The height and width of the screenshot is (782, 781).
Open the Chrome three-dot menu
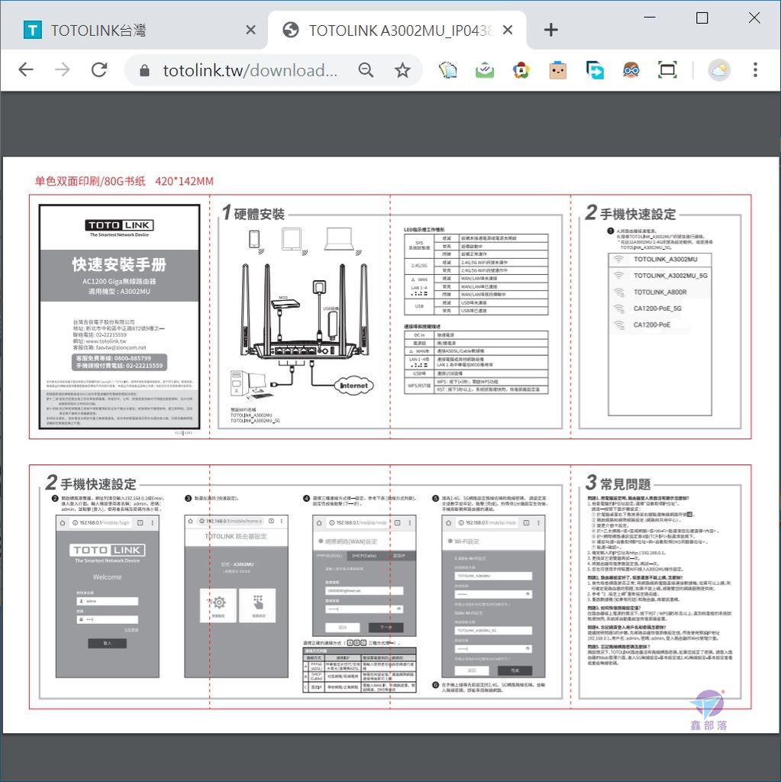755,70
